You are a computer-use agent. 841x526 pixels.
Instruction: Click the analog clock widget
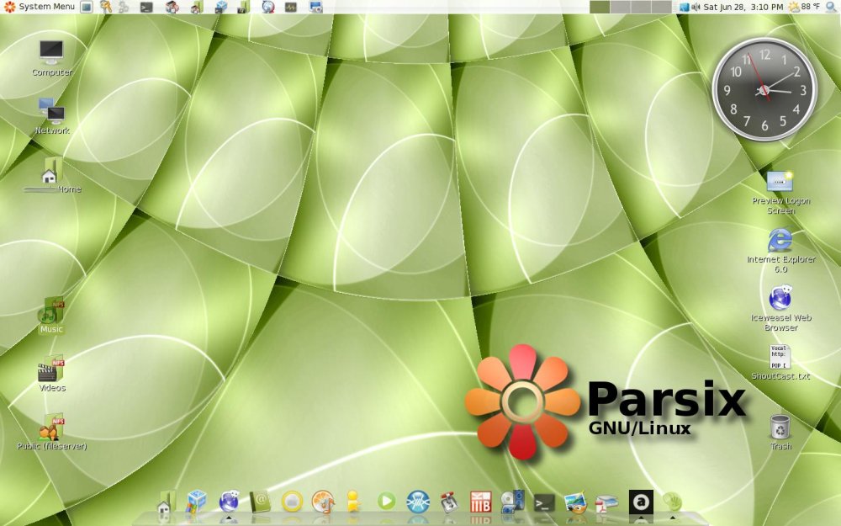pos(764,90)
